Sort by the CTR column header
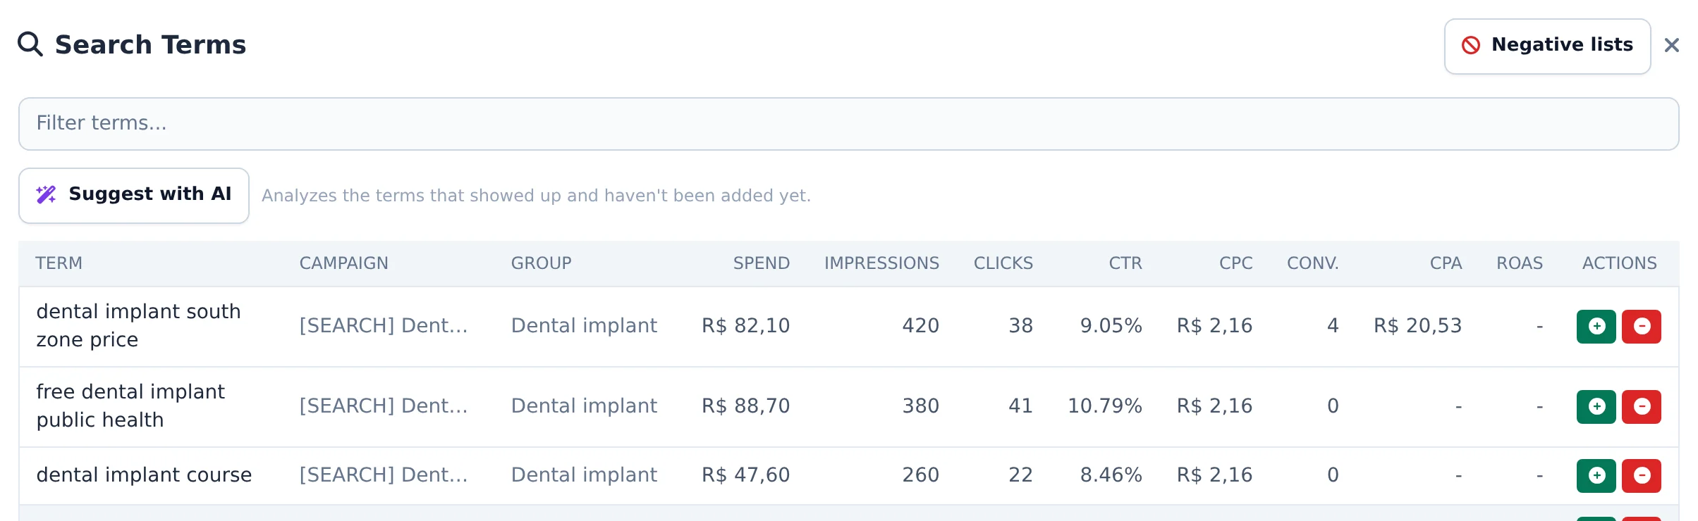1698x521 pixels. tap(1125, 263)
